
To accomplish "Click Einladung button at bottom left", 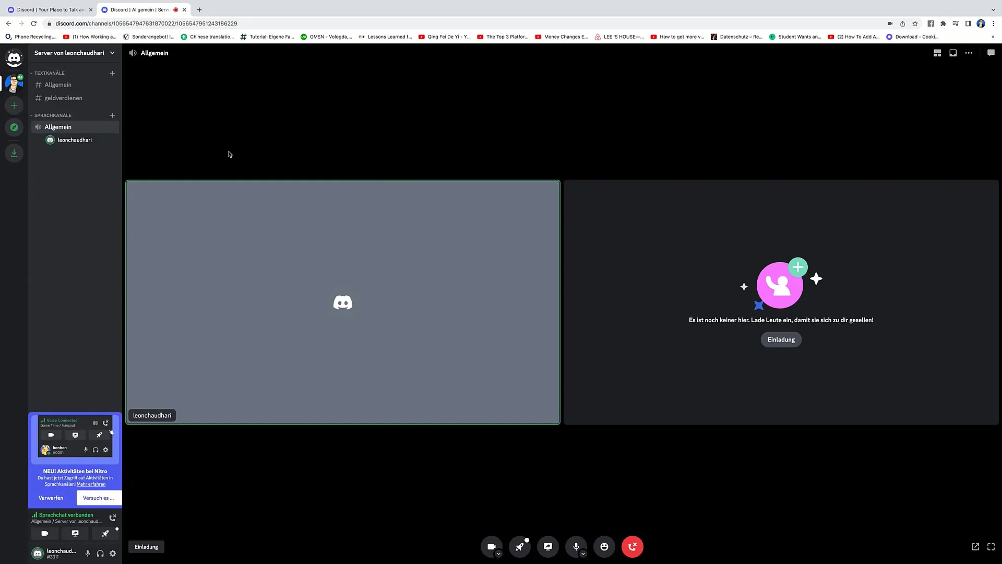I will click(146, 547).
